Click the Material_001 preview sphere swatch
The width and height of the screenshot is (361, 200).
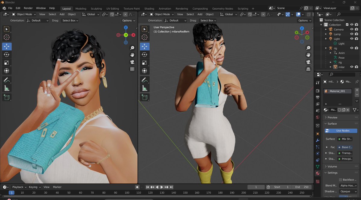point(326,91)
